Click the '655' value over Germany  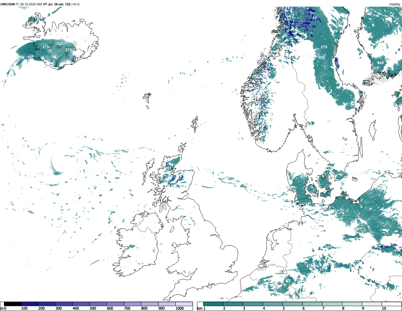point(329,247)
